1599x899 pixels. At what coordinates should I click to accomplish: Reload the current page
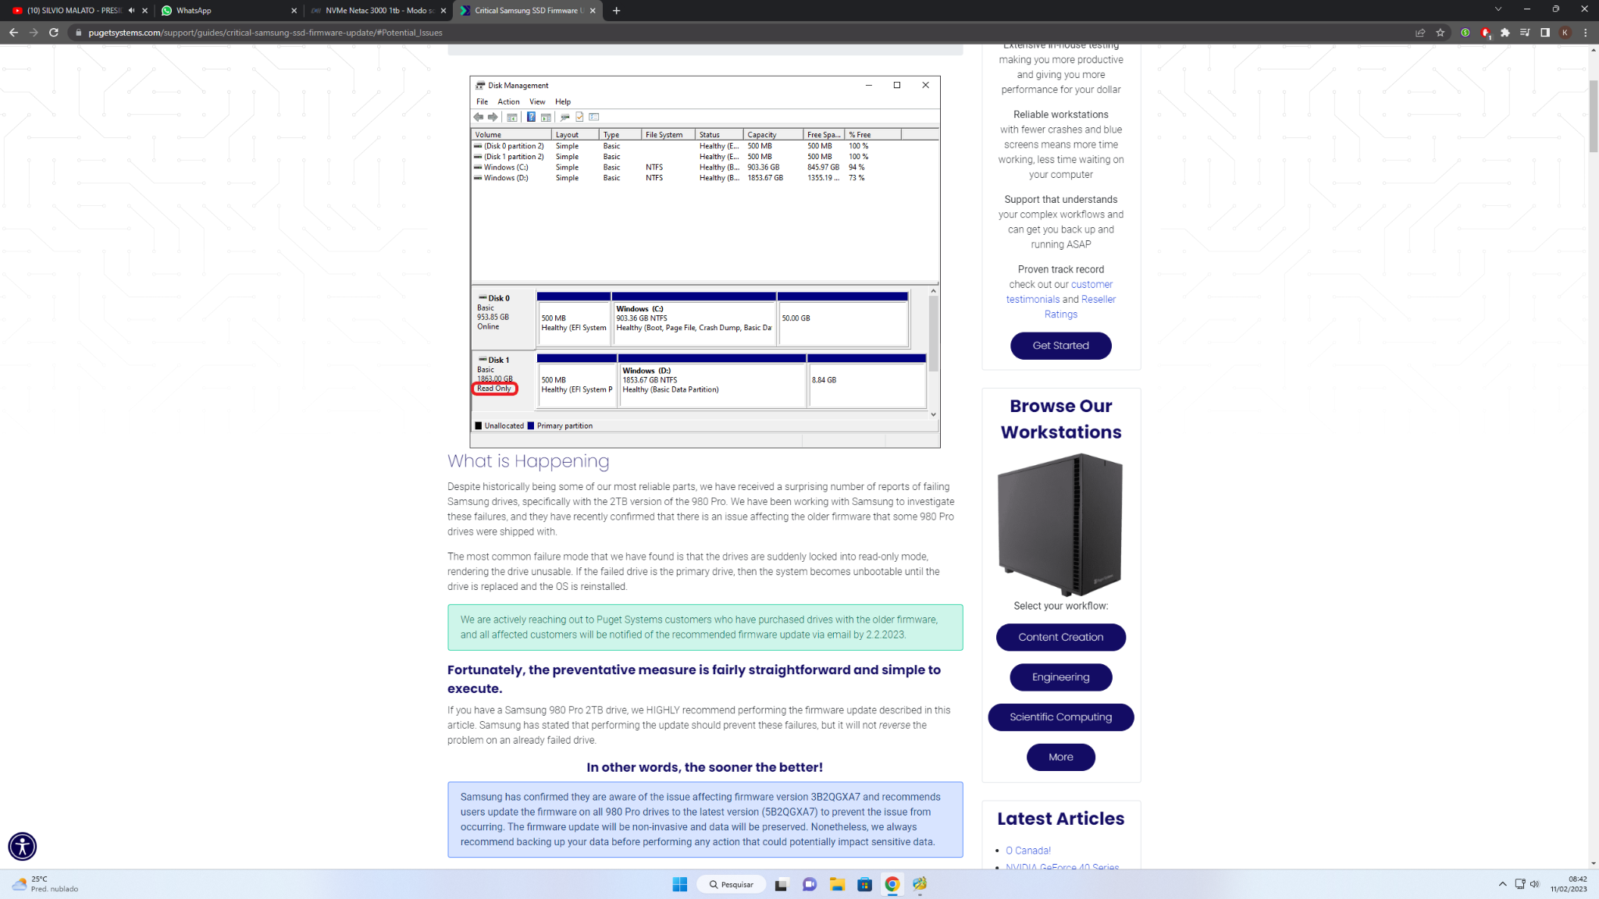(54, 33)
